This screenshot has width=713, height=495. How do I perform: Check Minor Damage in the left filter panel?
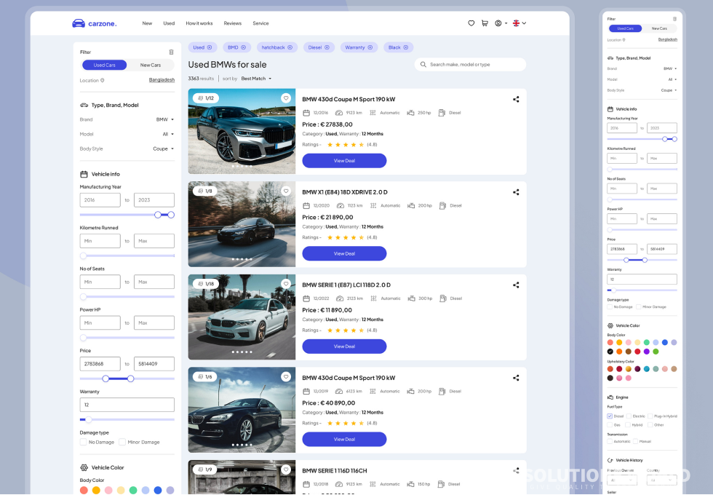point(122,442)
